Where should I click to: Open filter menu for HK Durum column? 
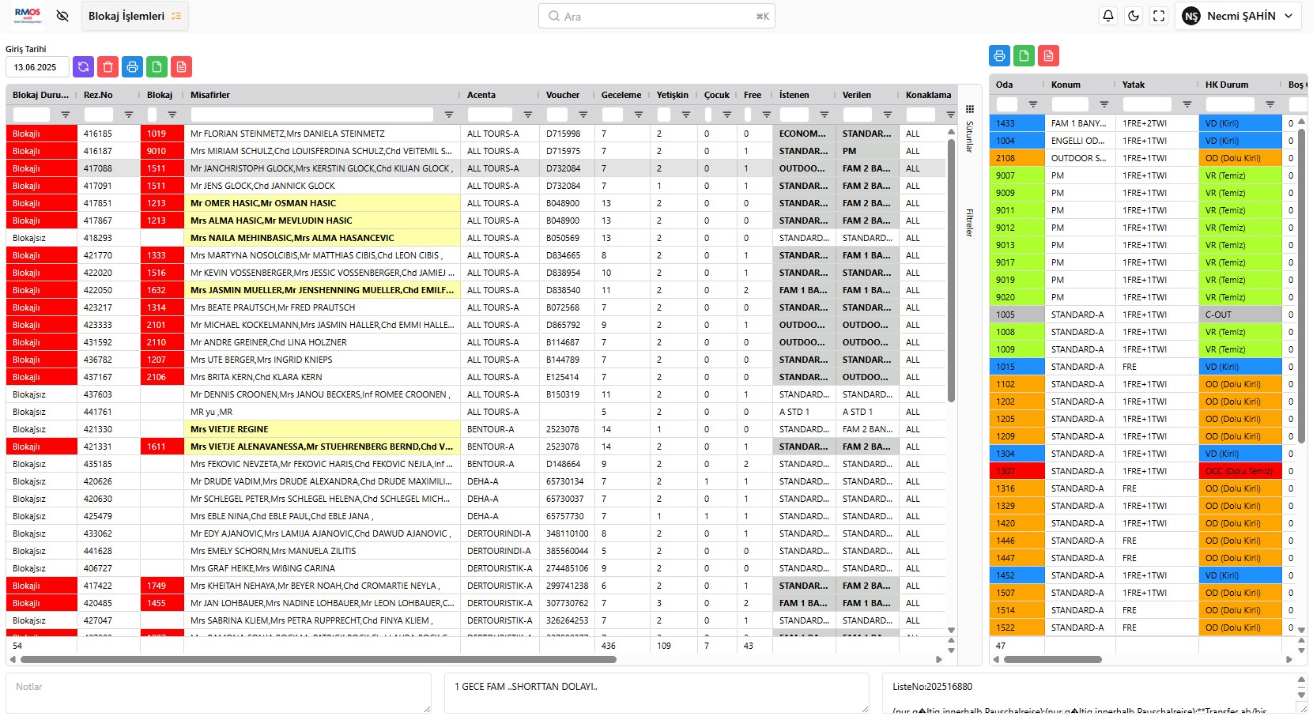(x=1270, y=104)
